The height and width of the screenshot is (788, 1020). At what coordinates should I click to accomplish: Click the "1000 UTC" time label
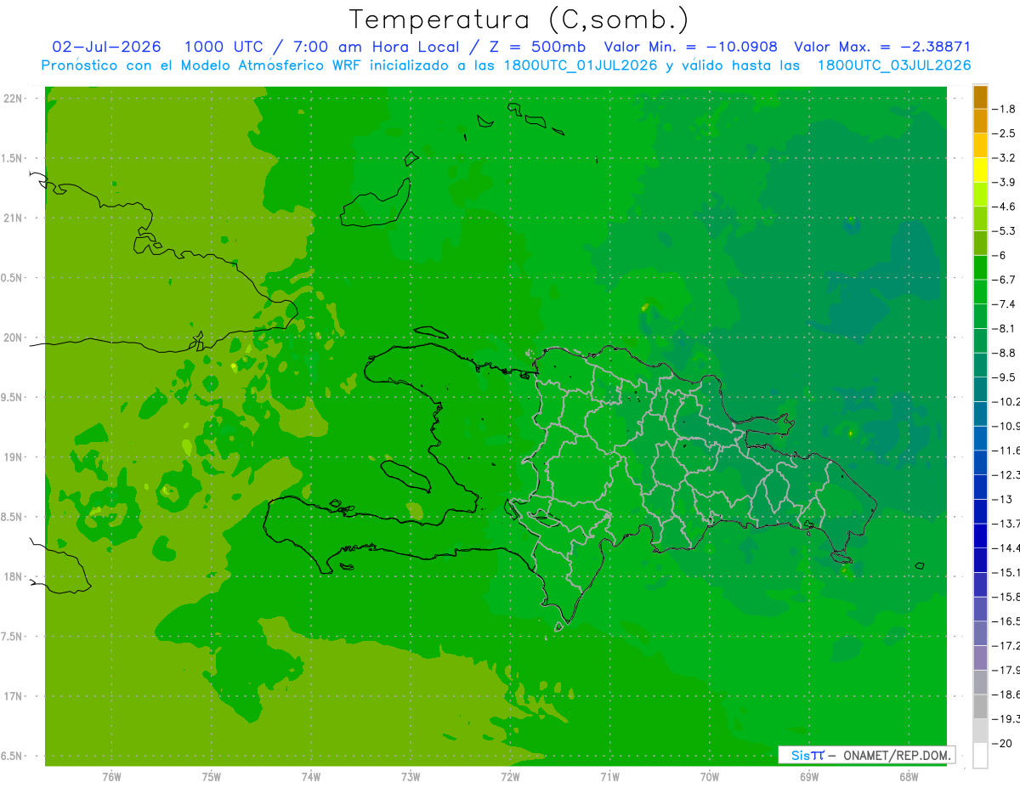coord(222,48)
